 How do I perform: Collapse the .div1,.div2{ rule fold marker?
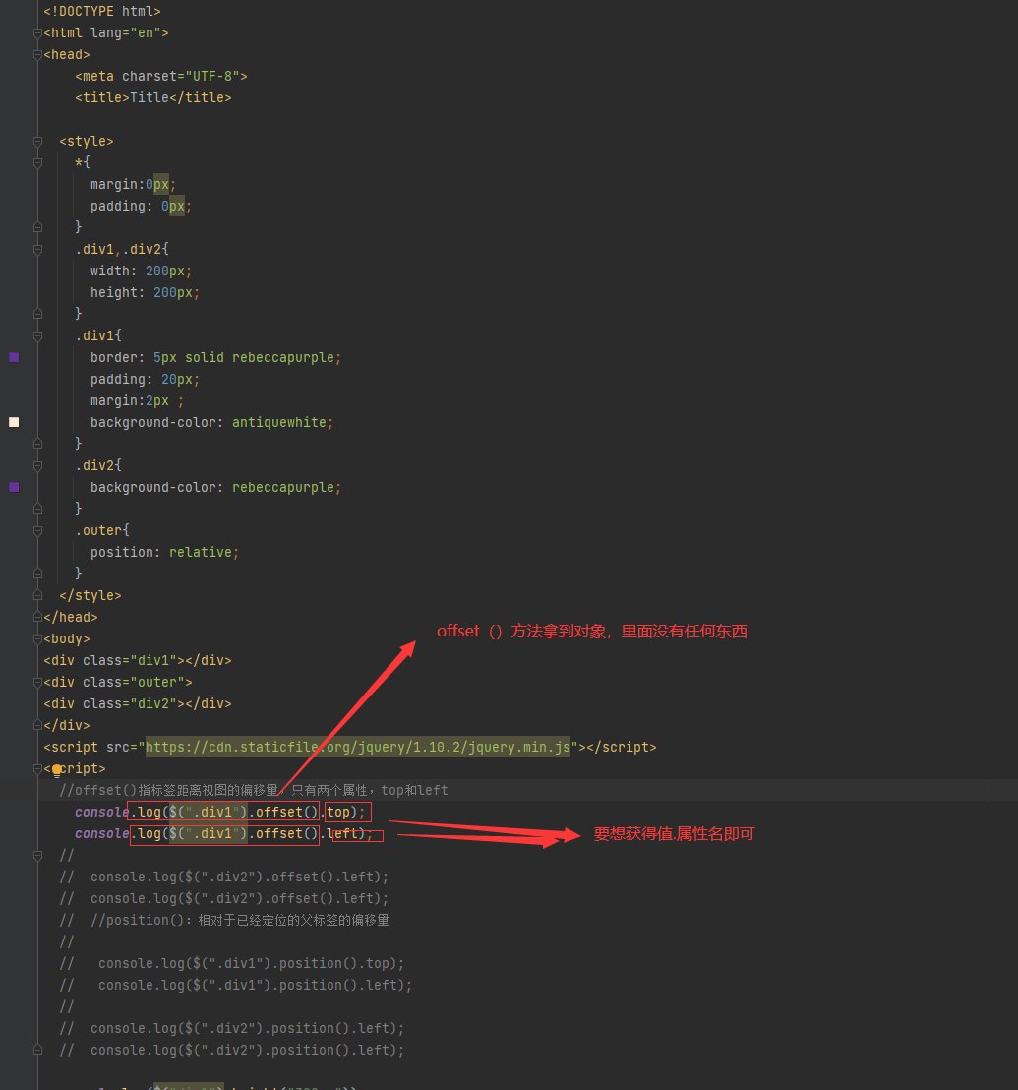37,250
